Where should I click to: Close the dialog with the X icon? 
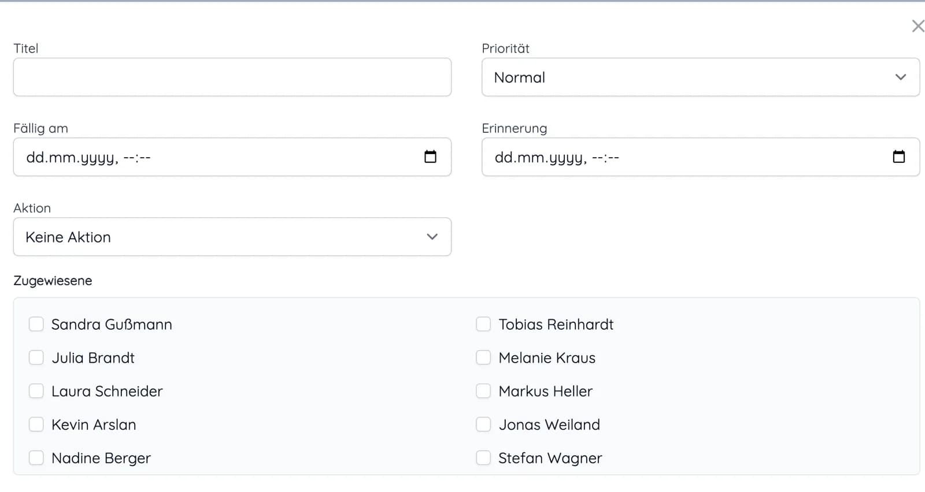917,26
